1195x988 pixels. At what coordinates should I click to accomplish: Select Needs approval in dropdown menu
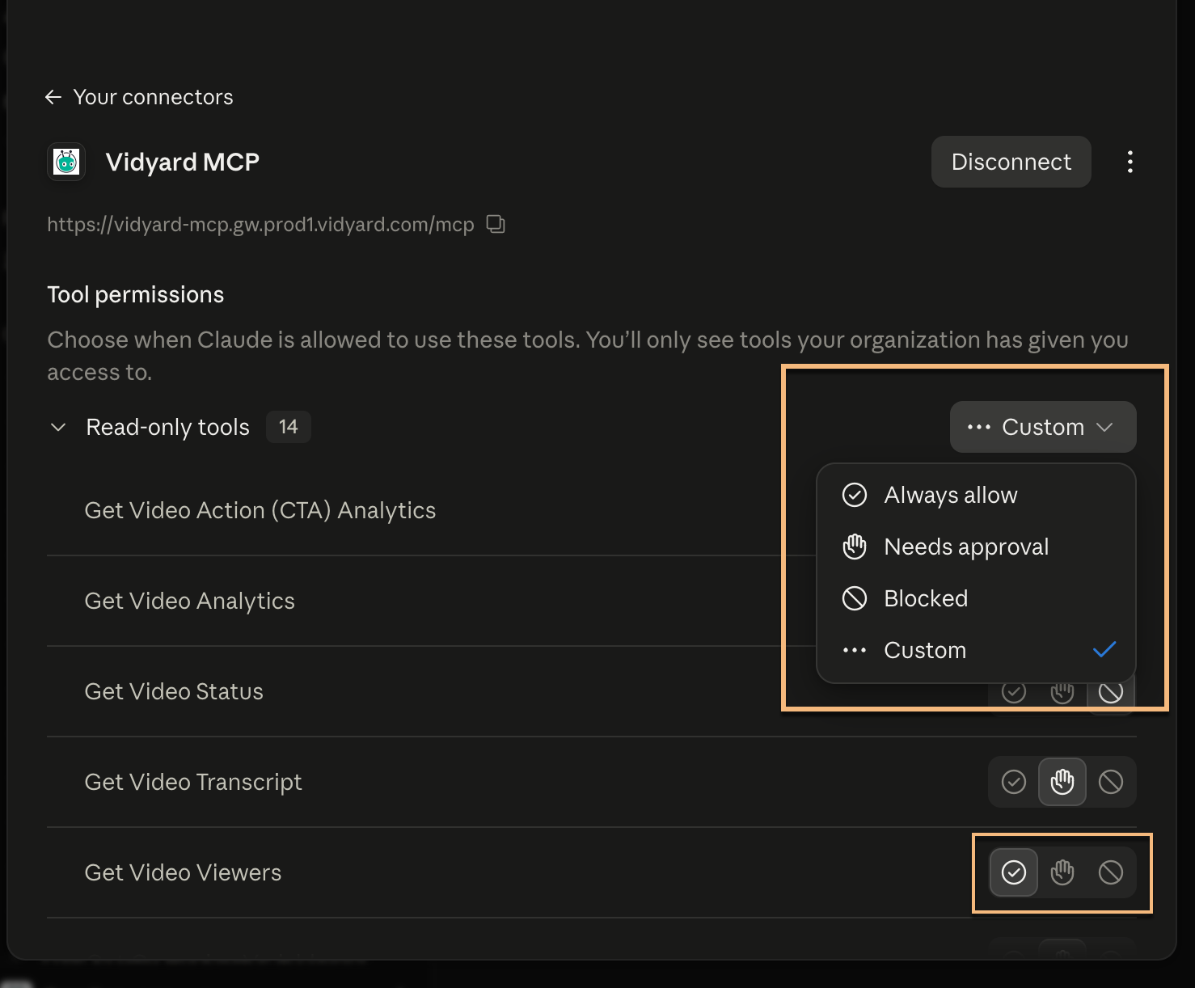tap(976, 547)
